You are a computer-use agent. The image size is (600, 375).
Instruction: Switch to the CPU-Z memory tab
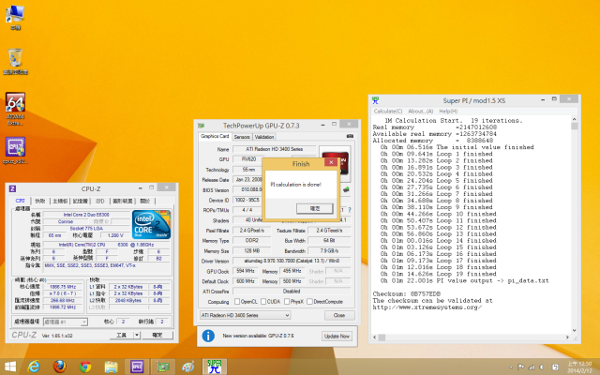pyautogui.click(x=81, y=201)
